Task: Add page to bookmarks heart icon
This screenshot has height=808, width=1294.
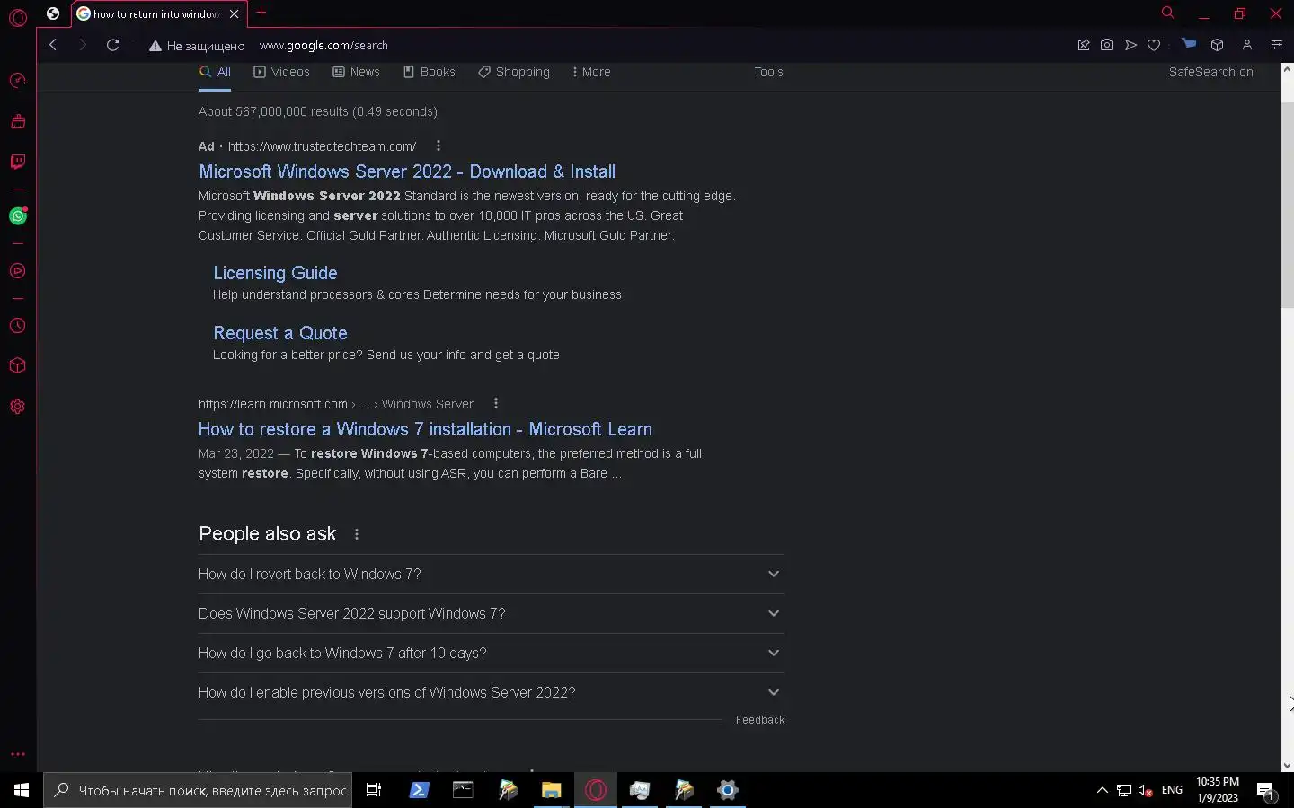Action: [x=1154, y=45]
